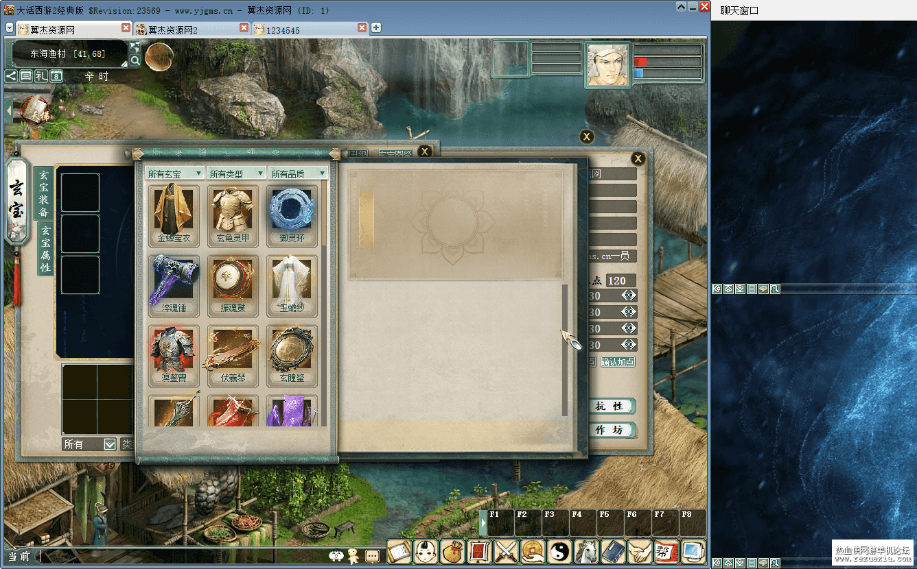Open the world map icon beside the location box
The height and width of the screenshot is (569, 917).
[135, 47]
